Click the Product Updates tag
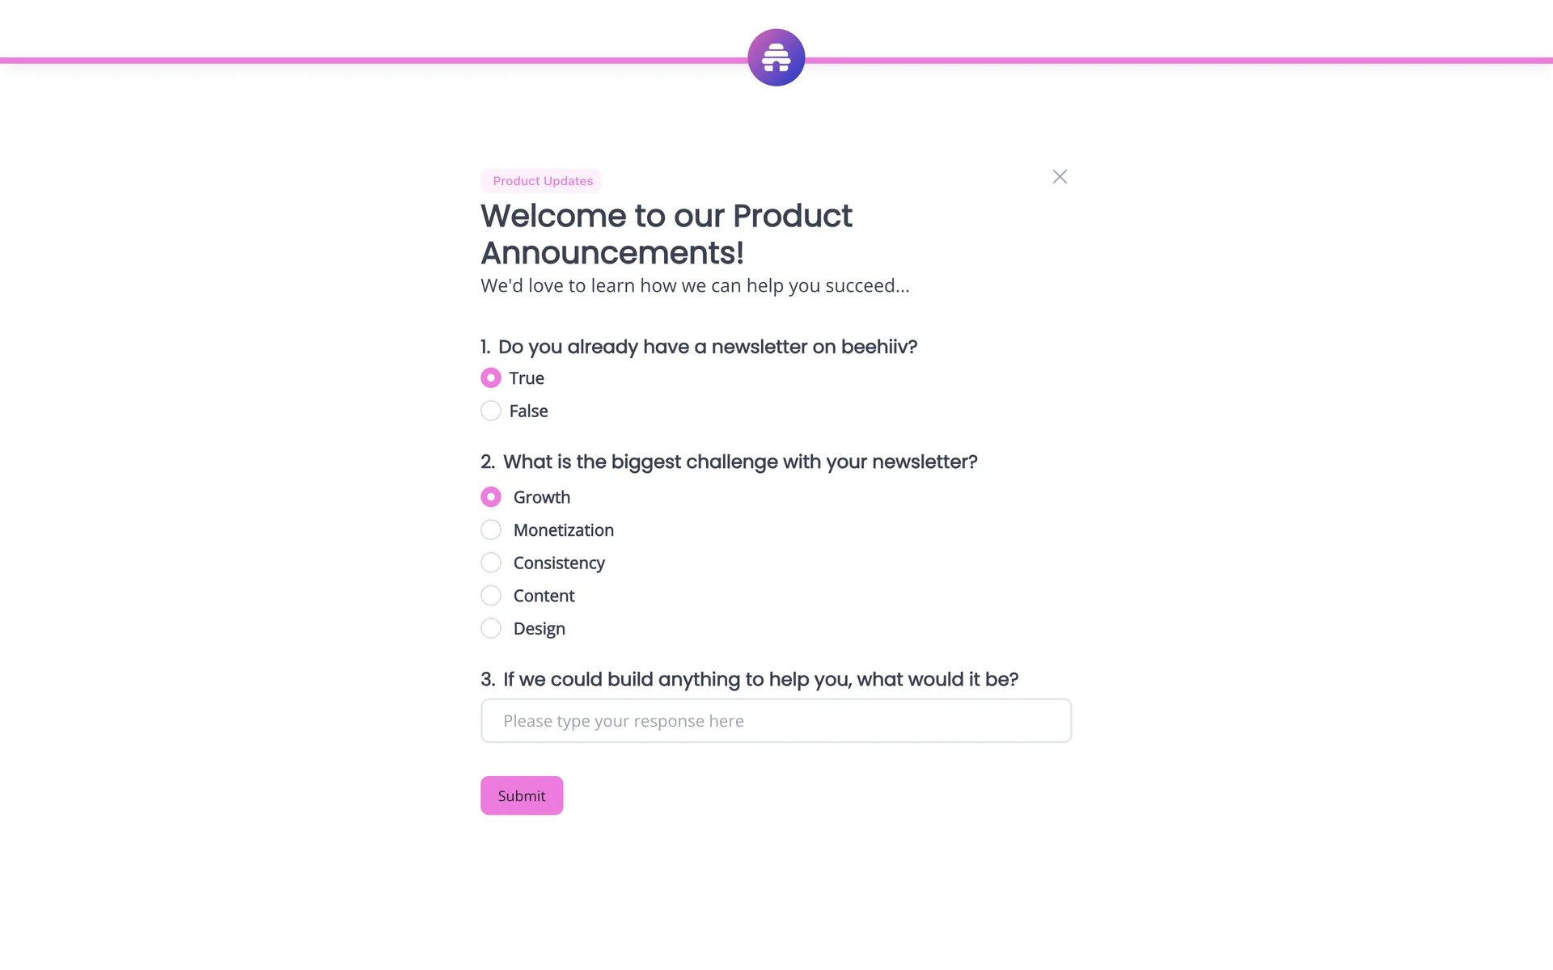This screenshot has width=1553, height=970. [542, 181]
